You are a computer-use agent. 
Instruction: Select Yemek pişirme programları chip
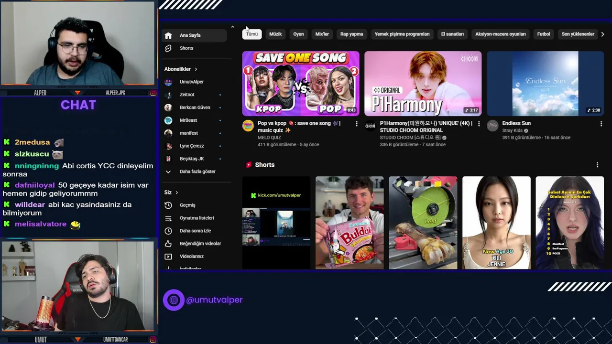tap(402, 34)
